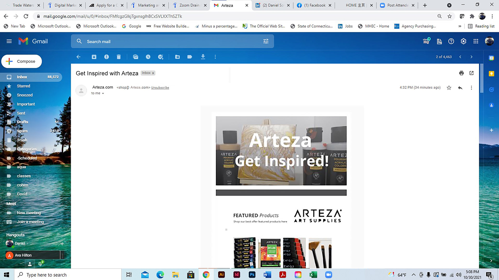Viewport: 499px width, 280px height.
Task: Open the toolbar More options menu
Action: [x=215, y=57]
